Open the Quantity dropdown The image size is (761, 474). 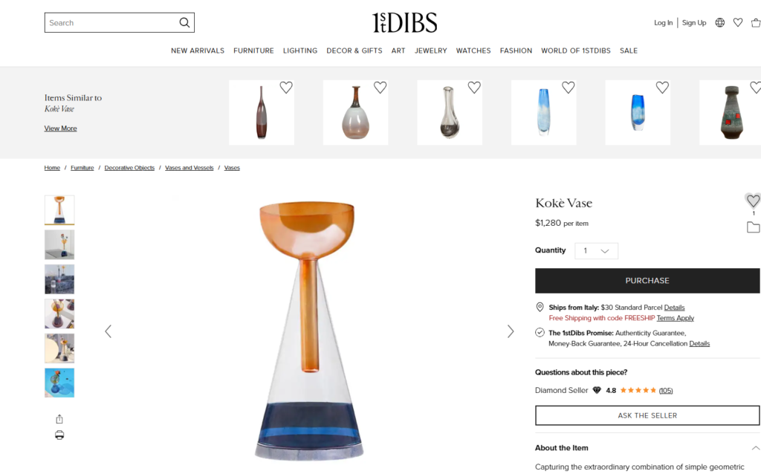596,251
